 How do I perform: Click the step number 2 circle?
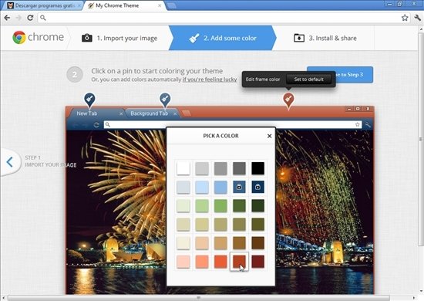(75, 74)
